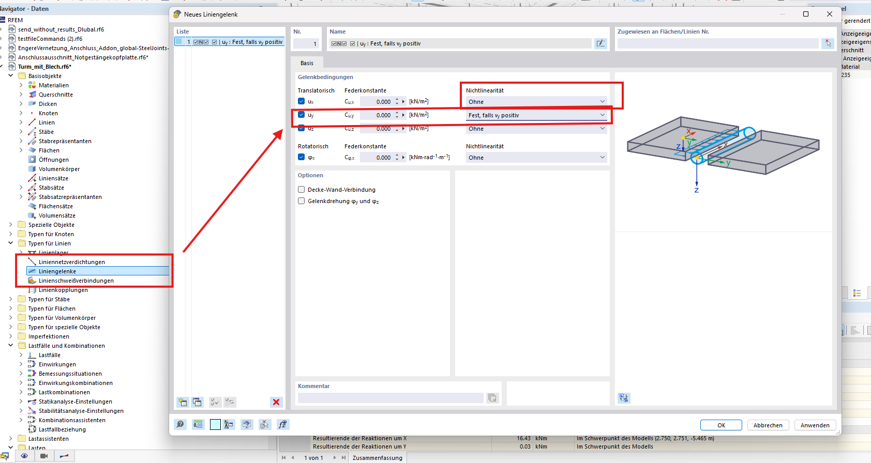The width and height of the screenshot is (871, 463).
Task: Tick the Gelenkdrehung φy und φz checkbox
Action: [x=302, y=201]
